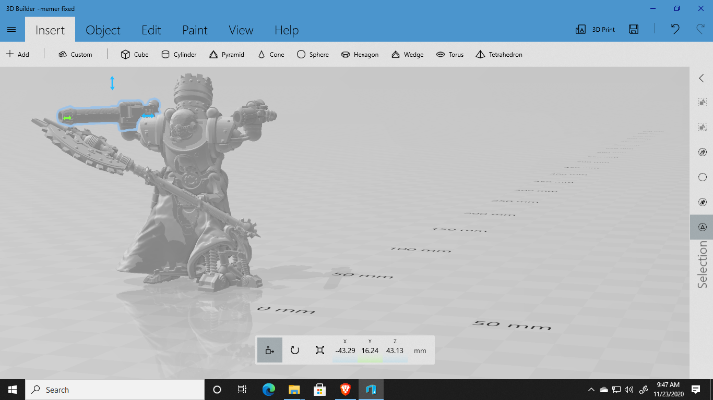
Task: Open the volume control
Action: (x=629, y=390)
